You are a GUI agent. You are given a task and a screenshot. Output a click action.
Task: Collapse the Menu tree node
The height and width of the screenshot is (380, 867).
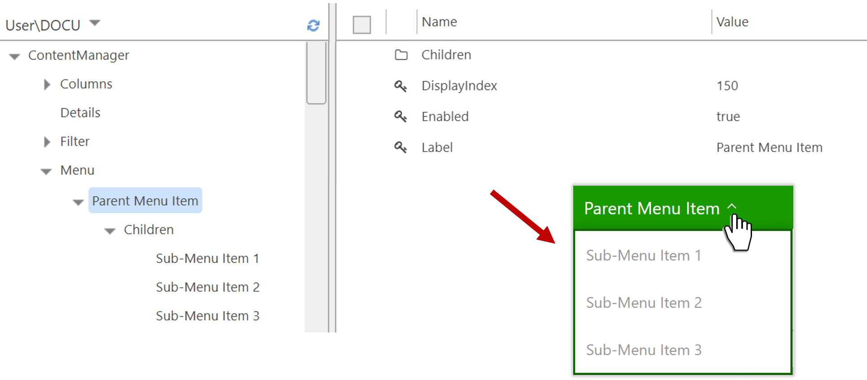[46, 171]
